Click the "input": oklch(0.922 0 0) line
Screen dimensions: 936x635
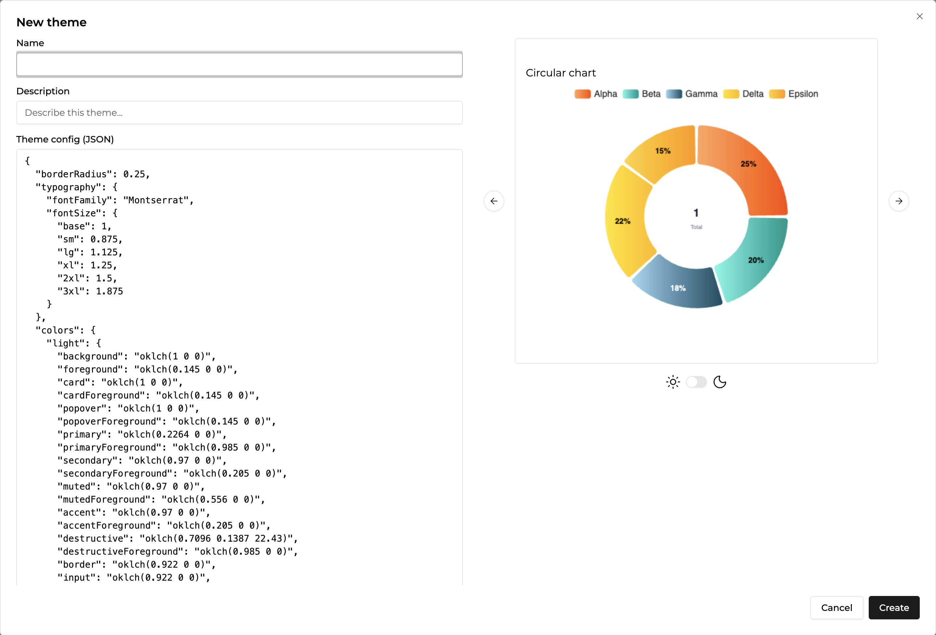pyautogui.click(x=134, y=578)
